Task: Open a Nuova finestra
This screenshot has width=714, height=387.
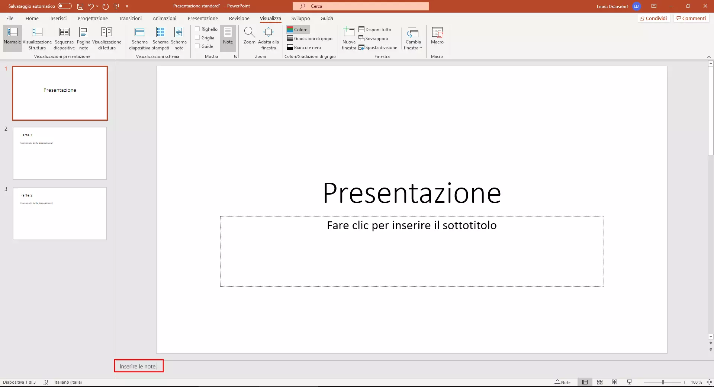Action: point(349,38)
